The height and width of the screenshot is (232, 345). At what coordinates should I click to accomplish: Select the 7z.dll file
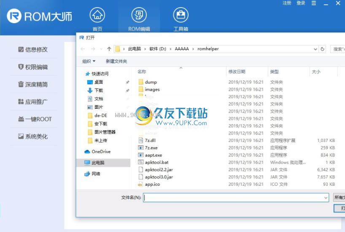[x=150, y=140]
